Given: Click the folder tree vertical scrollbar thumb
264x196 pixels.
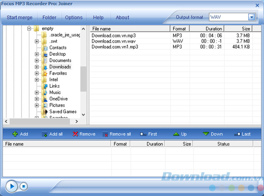Looking at the screenshot, I should click(x=83, y=79).
